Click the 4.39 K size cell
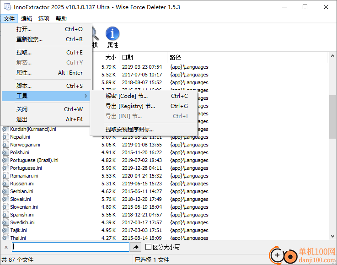Viewport: 337px width, 265px height. 108,222
